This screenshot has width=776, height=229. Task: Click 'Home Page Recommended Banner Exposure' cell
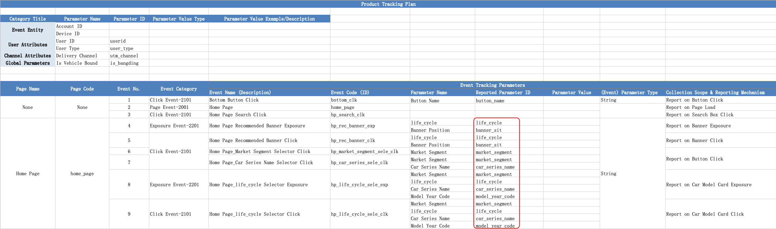(269, 126)
